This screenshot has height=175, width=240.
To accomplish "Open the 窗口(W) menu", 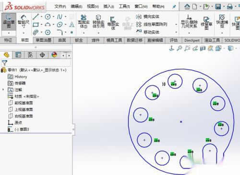I will pos(141,7).
